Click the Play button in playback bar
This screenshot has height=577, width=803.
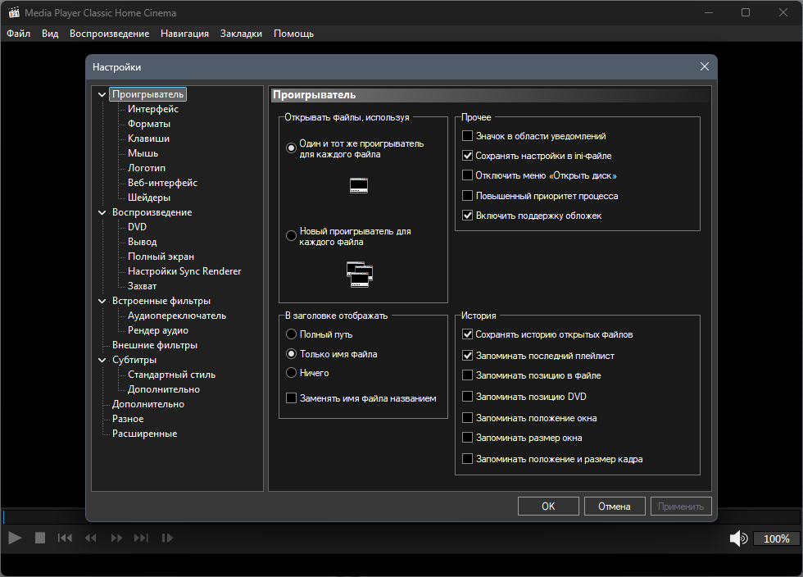tap(15, 538)
